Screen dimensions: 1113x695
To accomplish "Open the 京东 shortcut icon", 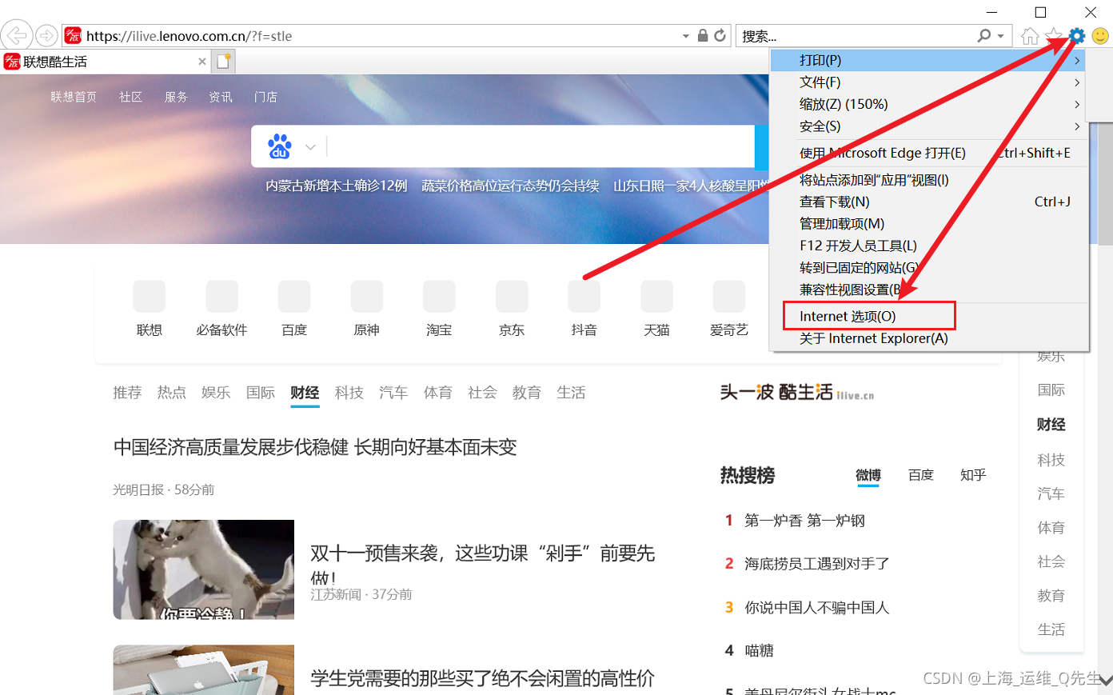I will tap(512, 296).
